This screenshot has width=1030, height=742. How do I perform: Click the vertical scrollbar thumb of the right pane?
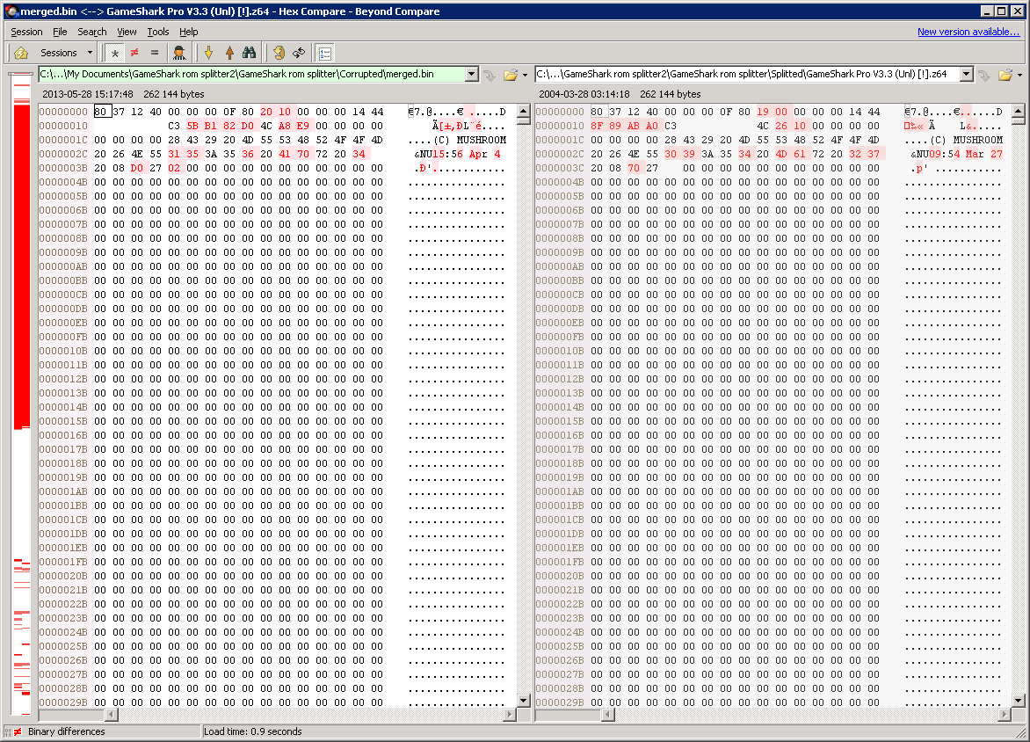tap(1019, 121)
